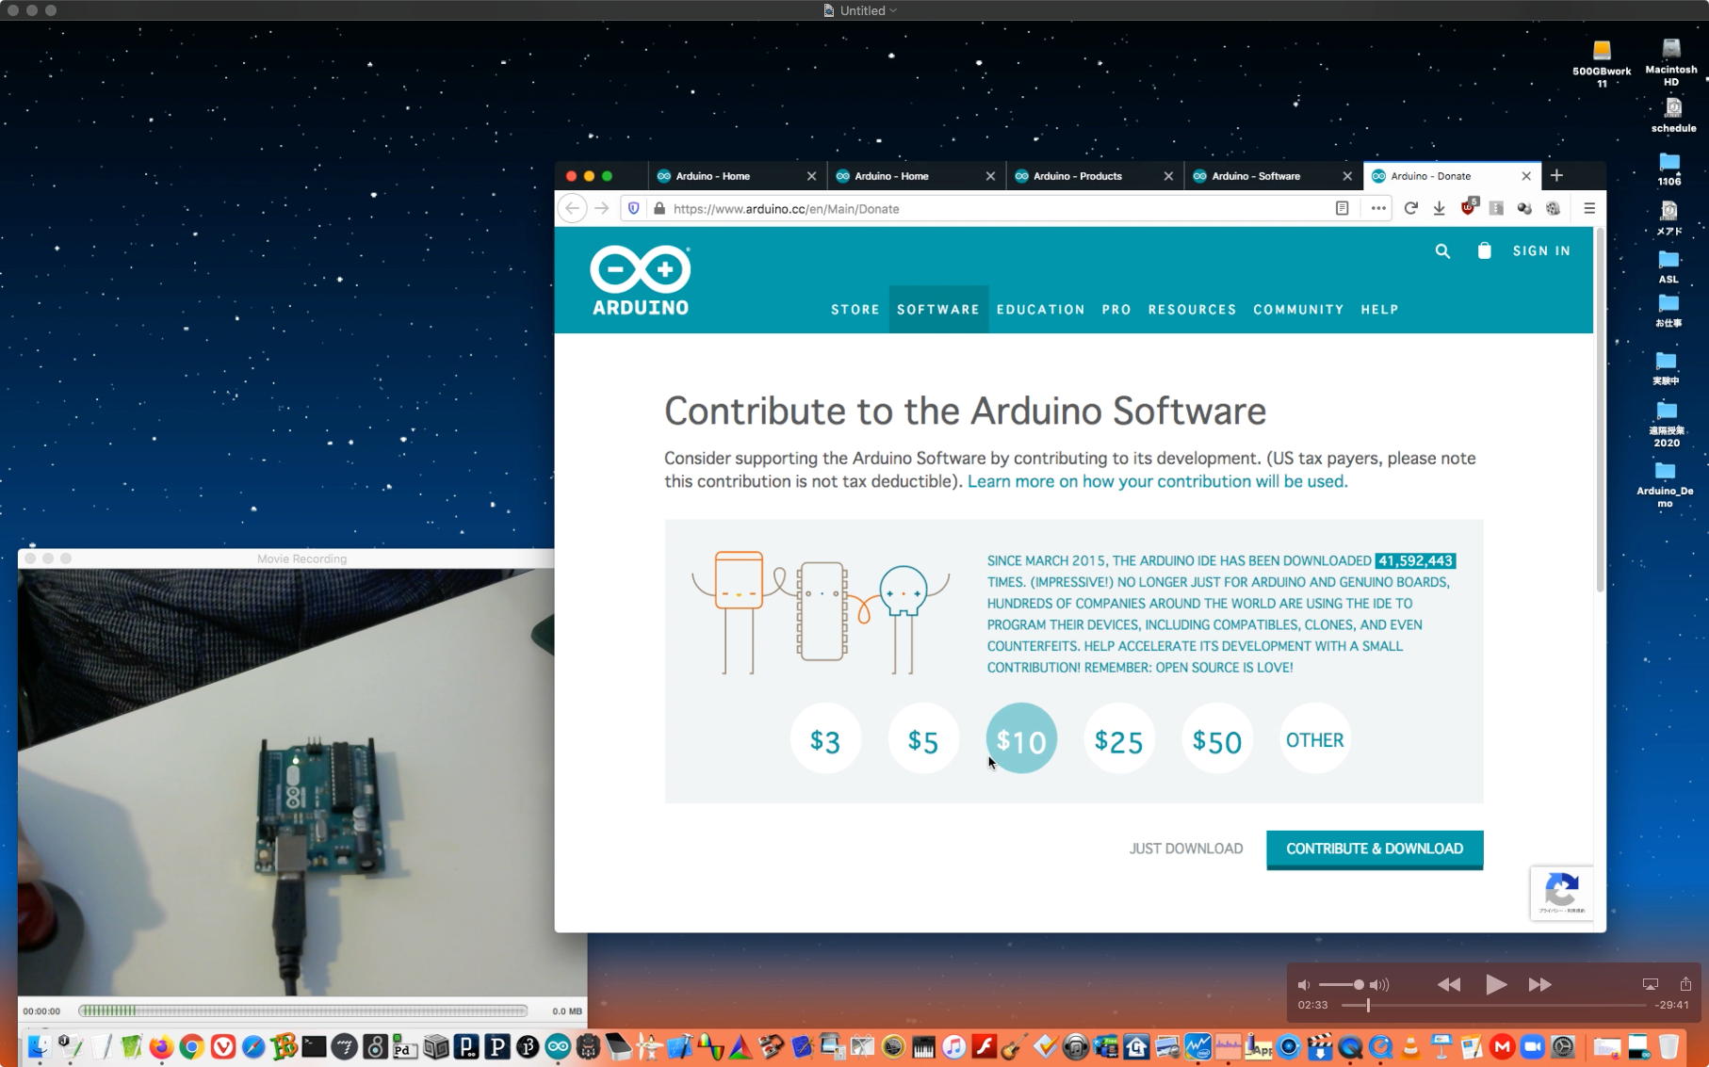Image resolution: width=1709 pixels, height=1067 pixels.
Task: Adjust the QuickTime volume slider
Action: [x=1342, y=984]
